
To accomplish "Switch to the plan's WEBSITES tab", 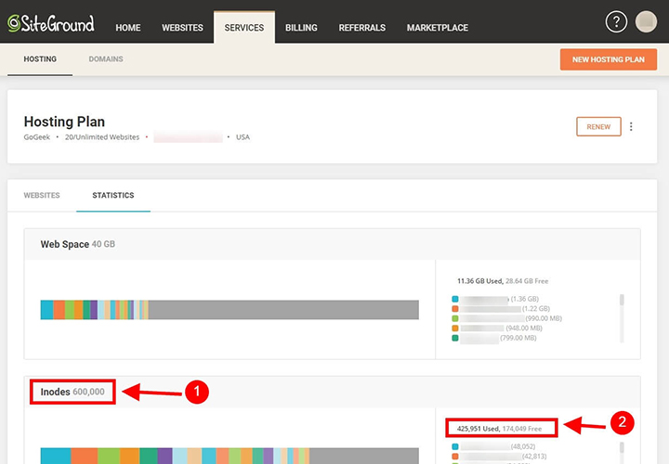I will [x=42, y=195].
